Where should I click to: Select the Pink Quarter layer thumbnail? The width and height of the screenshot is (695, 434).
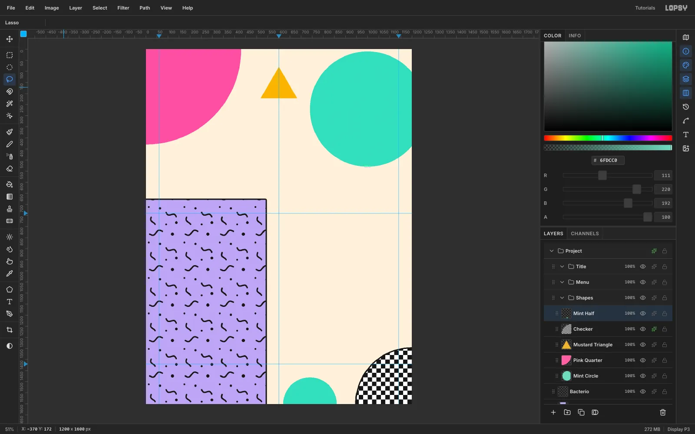coord(566,360)
